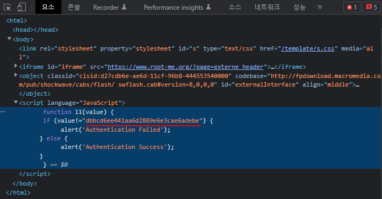
Task: Switch to the 콘솔 tab
Action: (x=74, y=8)
